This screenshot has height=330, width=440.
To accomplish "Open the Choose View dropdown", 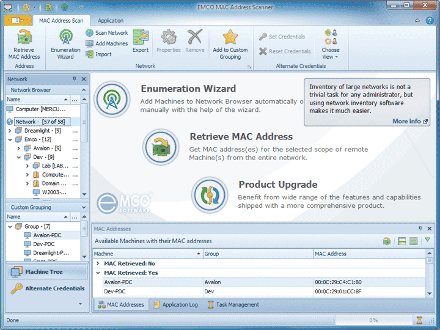I will click(331, 45).
